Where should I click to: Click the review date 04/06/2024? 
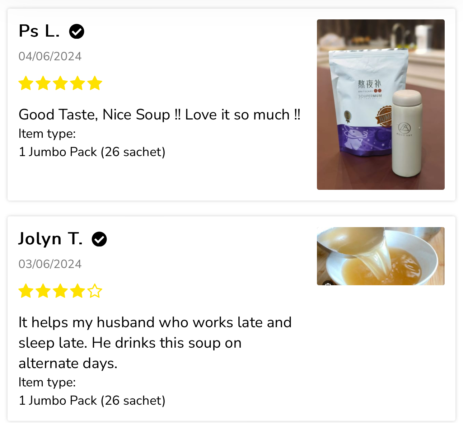pos(50,56)
